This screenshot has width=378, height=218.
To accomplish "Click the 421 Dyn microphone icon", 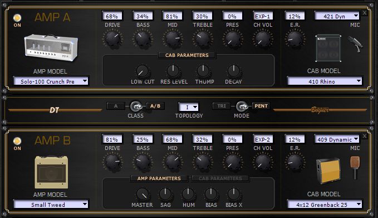I will coord(355,43).
